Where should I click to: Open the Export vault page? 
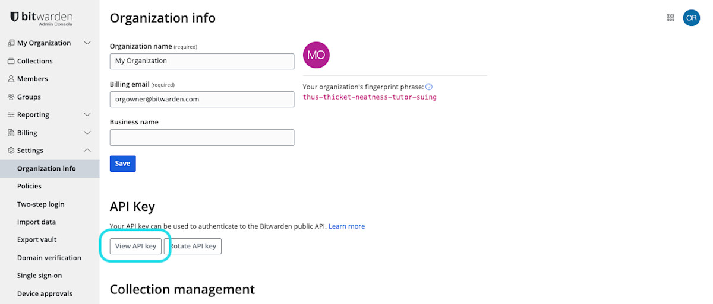[37, 240]
